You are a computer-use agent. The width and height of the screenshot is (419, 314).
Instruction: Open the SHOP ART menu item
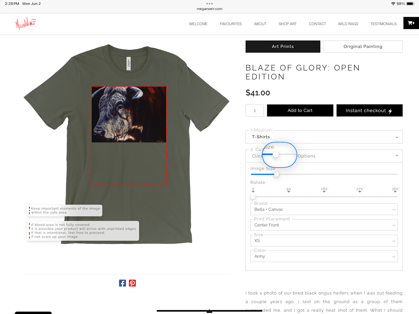pyautogui.click(x=287, y=24)
